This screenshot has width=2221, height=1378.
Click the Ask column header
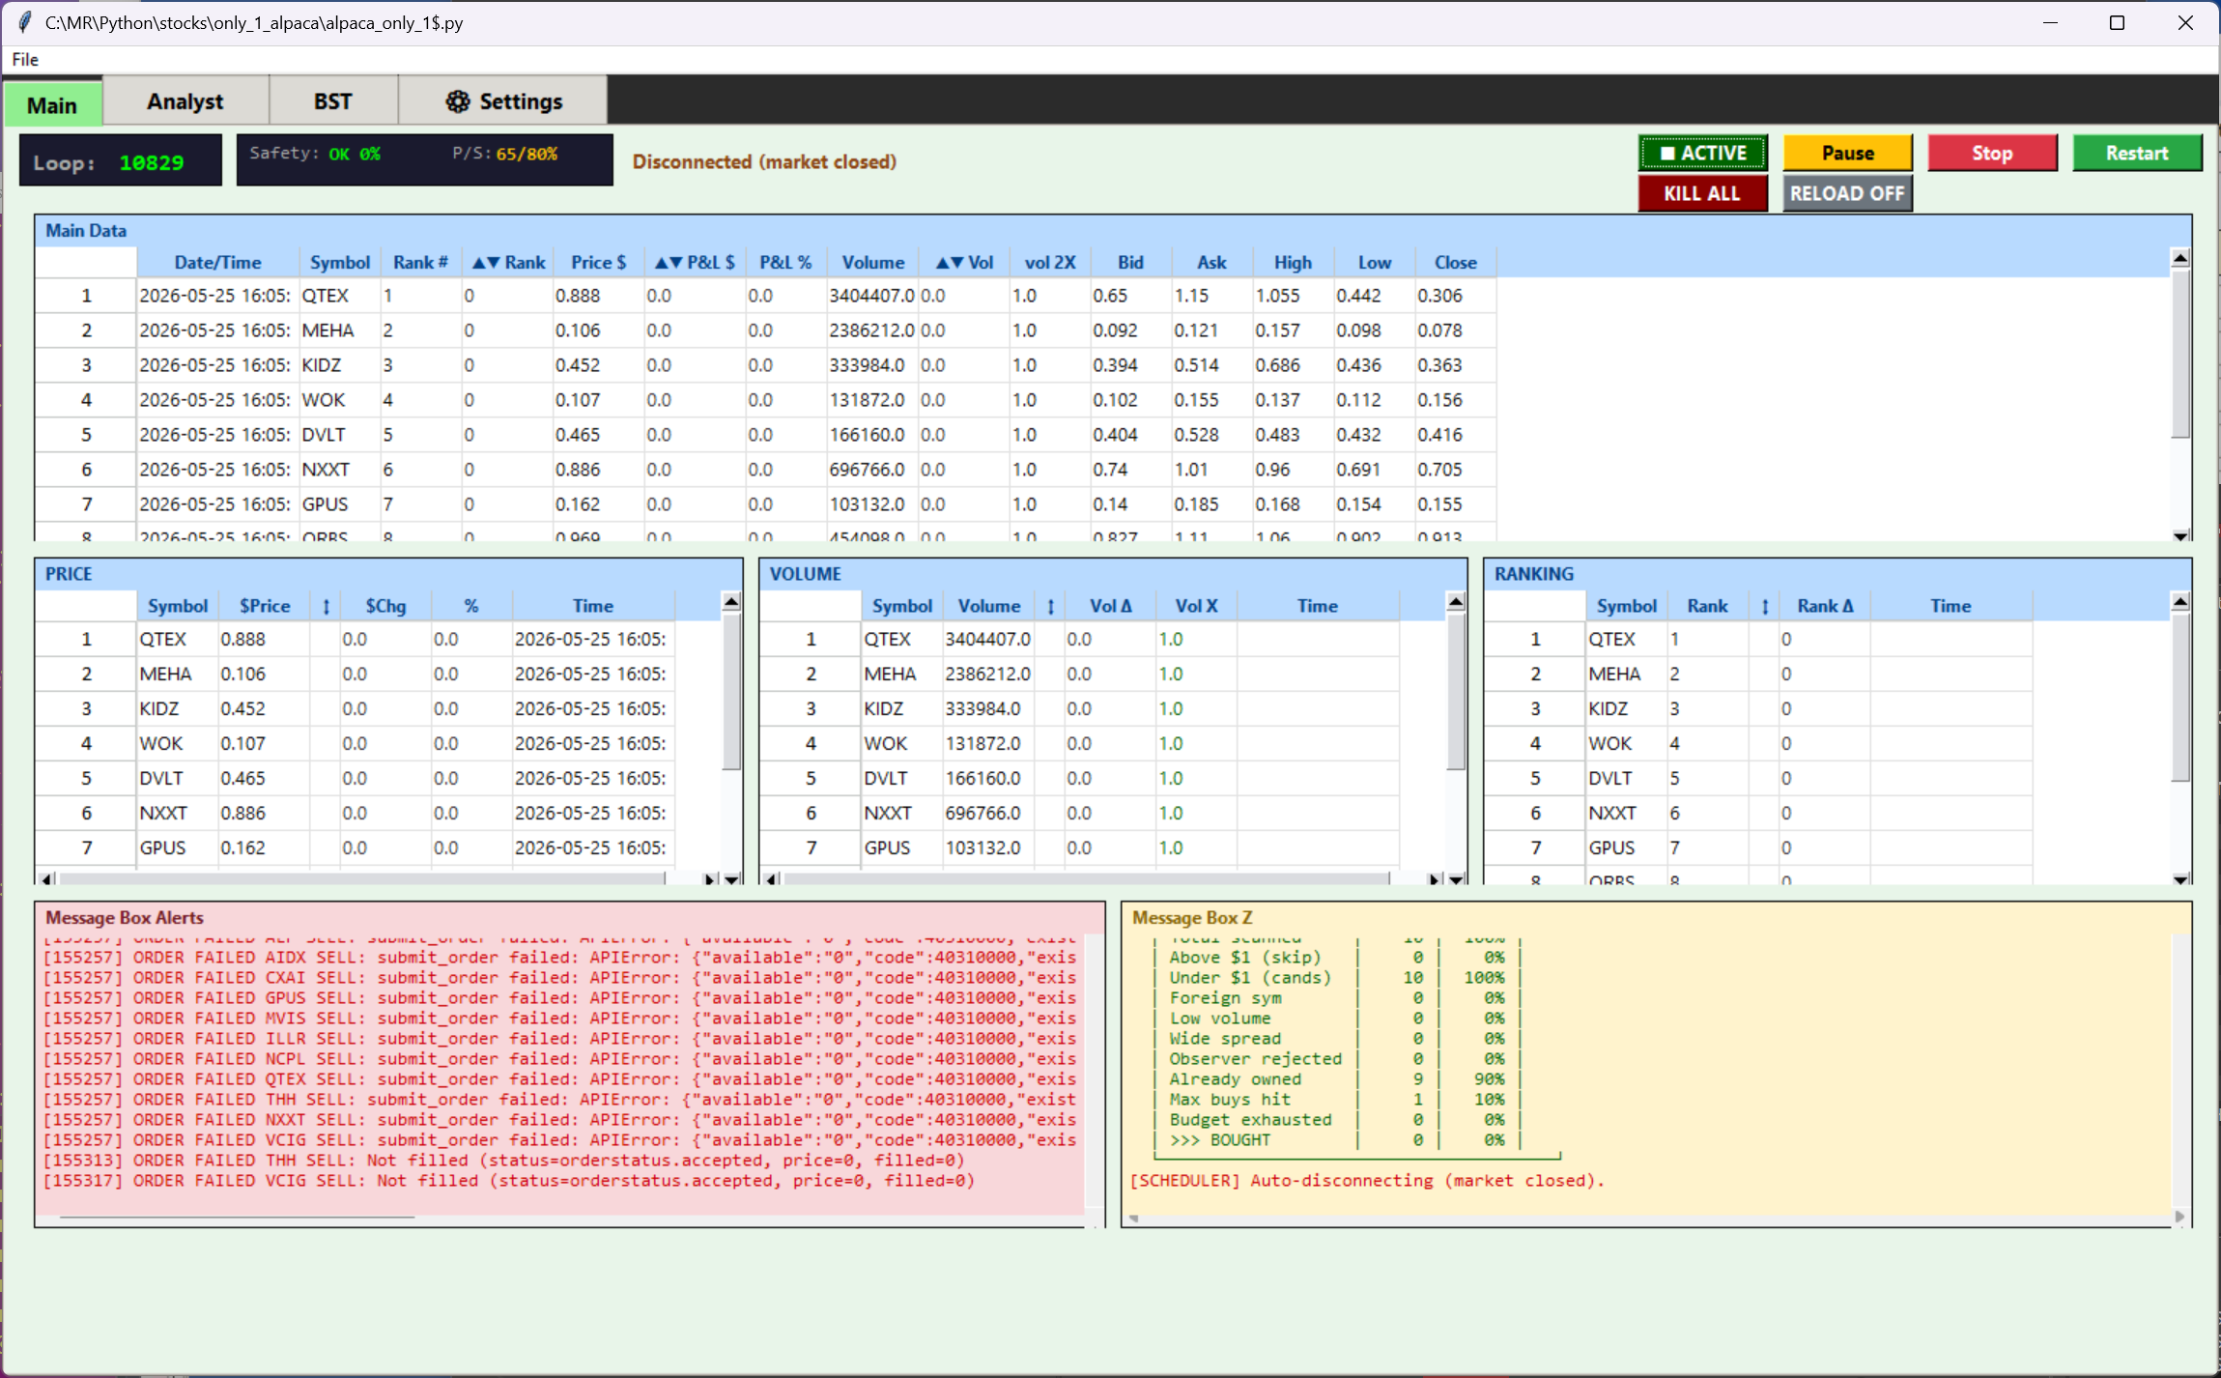(1211, 263)
